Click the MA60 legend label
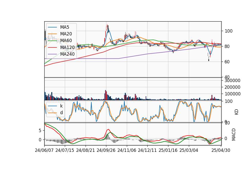The height and width of the screenshot is (177, 246). point(66,41)
